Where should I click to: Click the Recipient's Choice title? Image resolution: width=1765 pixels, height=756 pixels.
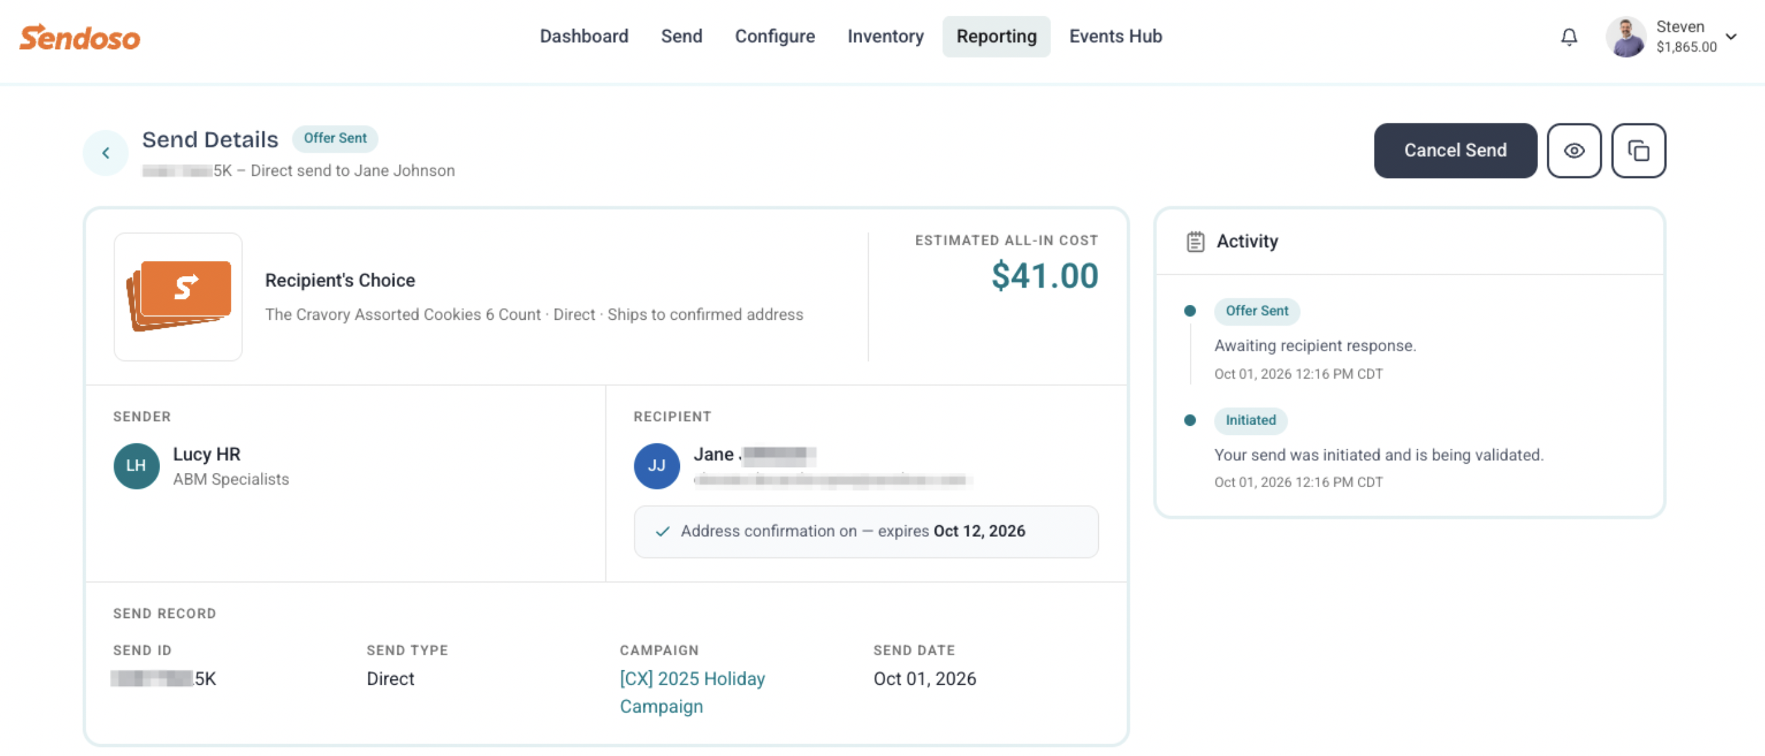[340, 281]
